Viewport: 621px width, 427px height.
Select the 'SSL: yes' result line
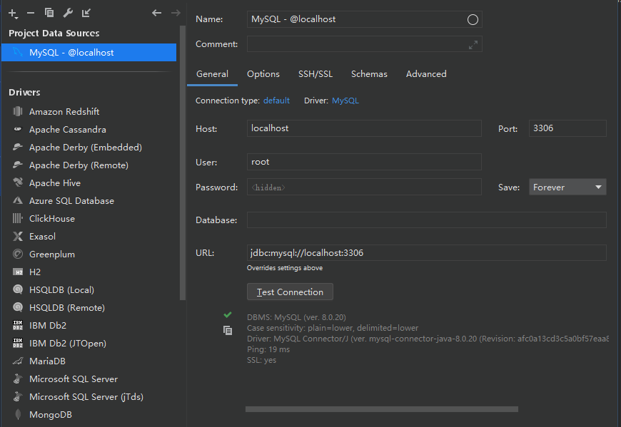coord(261,360)
